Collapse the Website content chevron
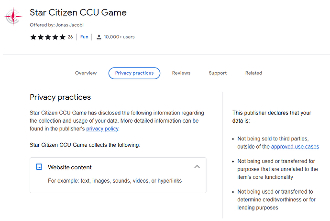This screenshot has height=221, width=330. [197, 167]
